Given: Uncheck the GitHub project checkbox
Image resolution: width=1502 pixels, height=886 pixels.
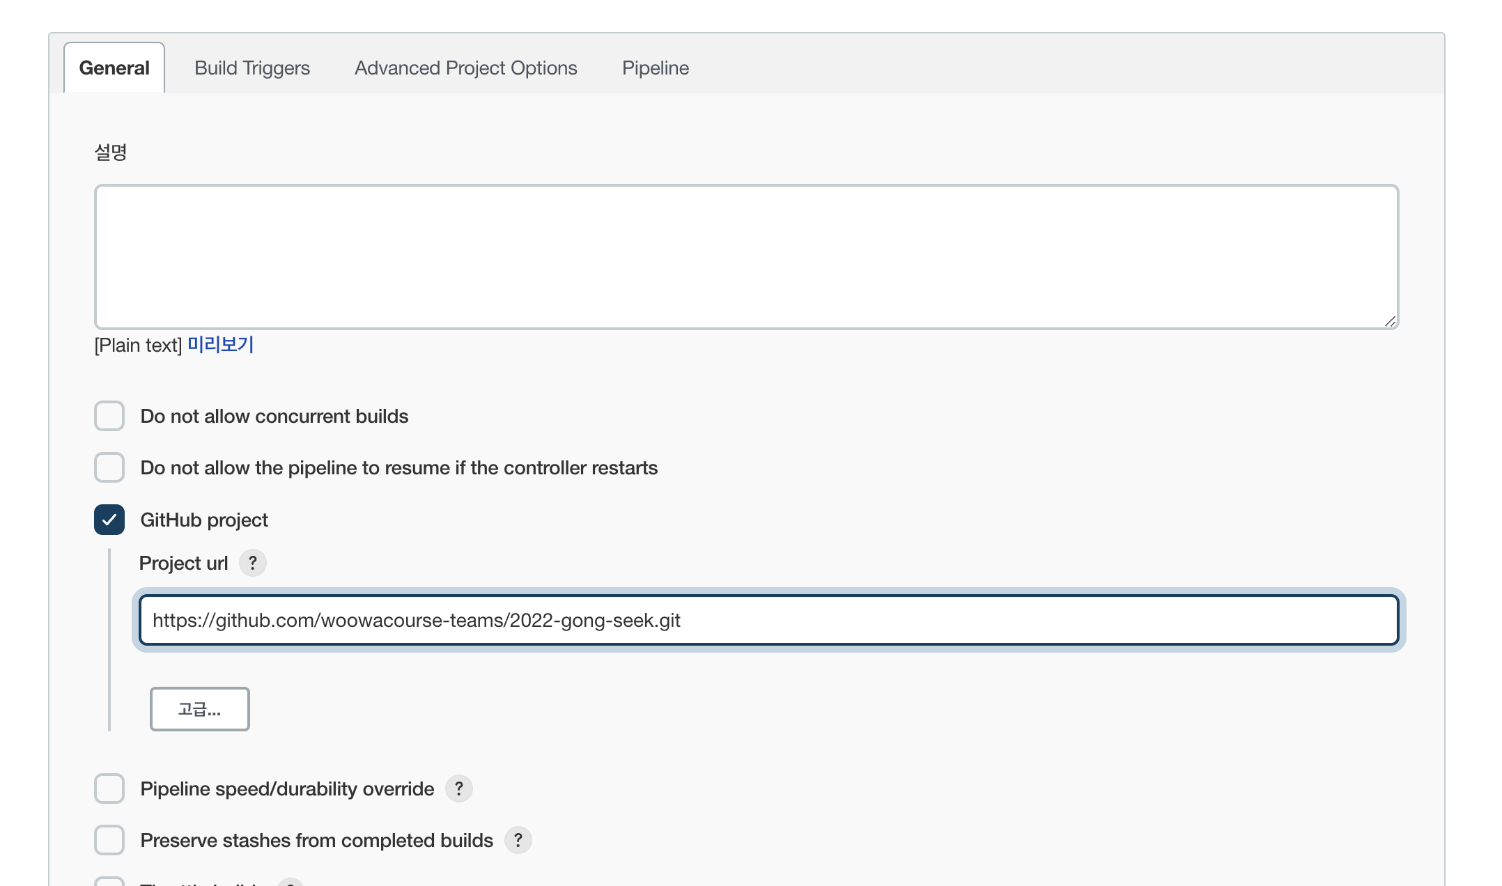Looking at the screenshot, I should [109, 520].
